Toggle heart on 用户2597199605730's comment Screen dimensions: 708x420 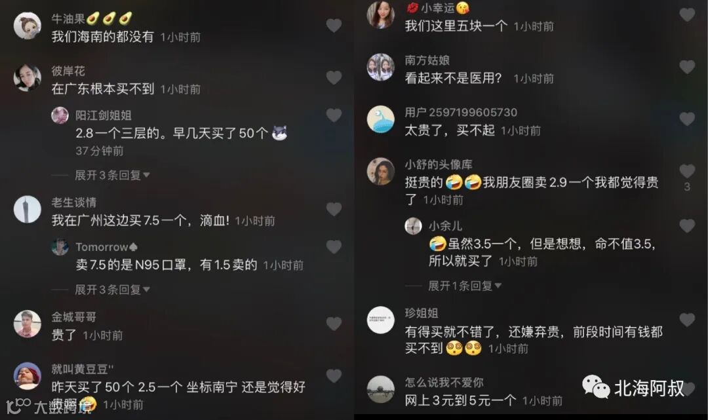687,119
